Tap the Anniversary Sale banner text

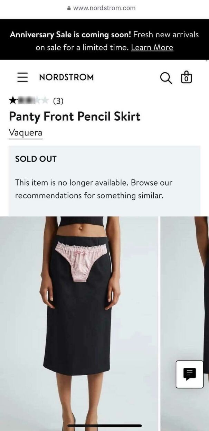(104, 41)
